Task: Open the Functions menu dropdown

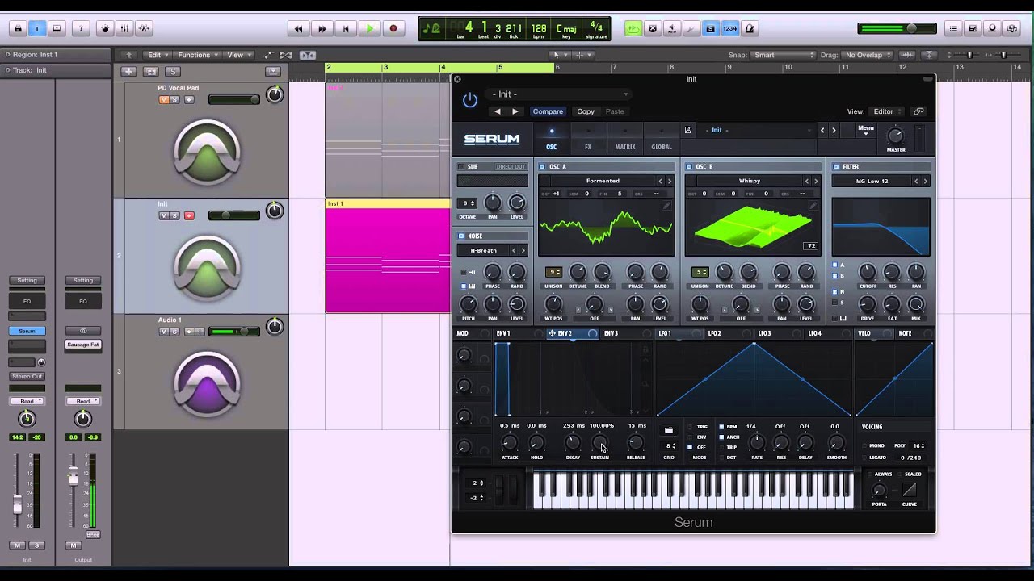Action: point(197,55)
